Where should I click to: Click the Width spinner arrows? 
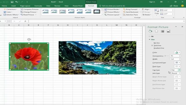[180, 59]
